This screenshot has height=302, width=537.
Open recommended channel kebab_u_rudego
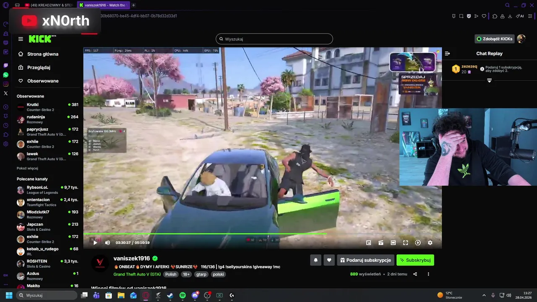point(47,251)
